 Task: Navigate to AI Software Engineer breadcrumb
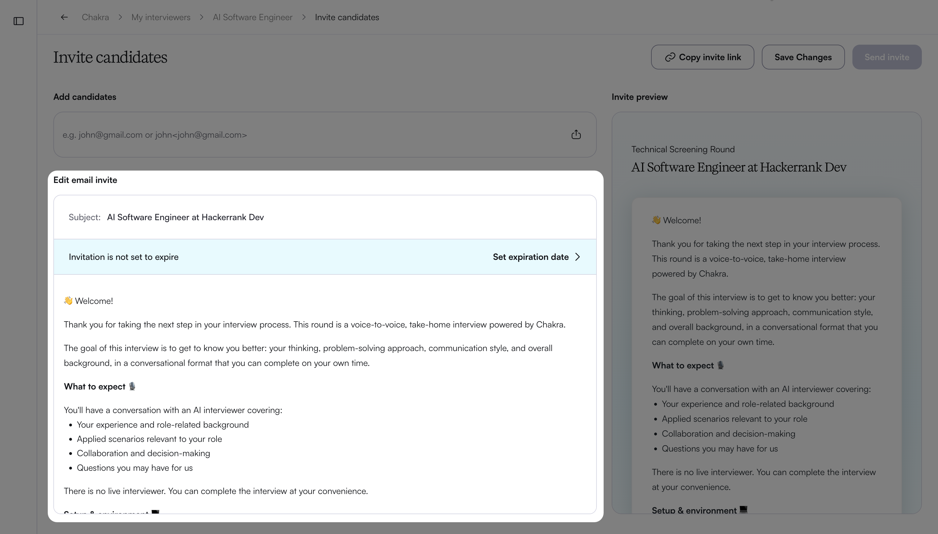point(253,17)
